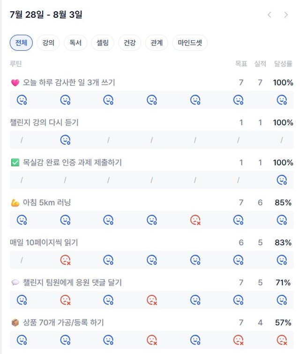
Task: Go to next week with right arrow
Action: (x=286, y=15)
